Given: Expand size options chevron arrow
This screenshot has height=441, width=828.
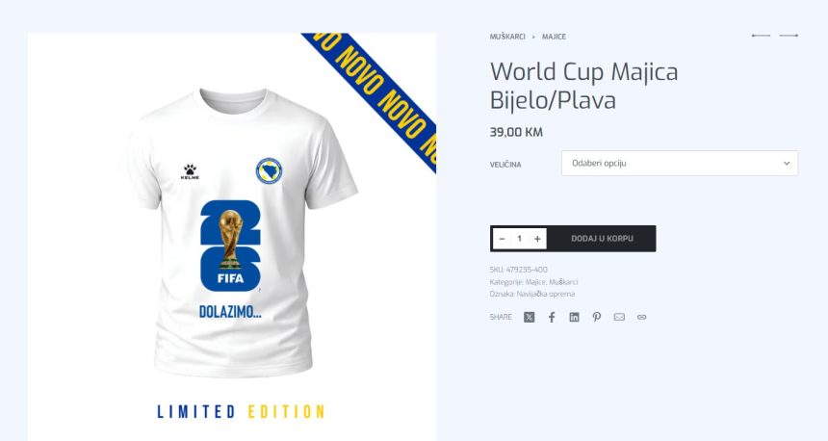Looking at the screenshot, I should pyautogui.click(x=787, y=163).
